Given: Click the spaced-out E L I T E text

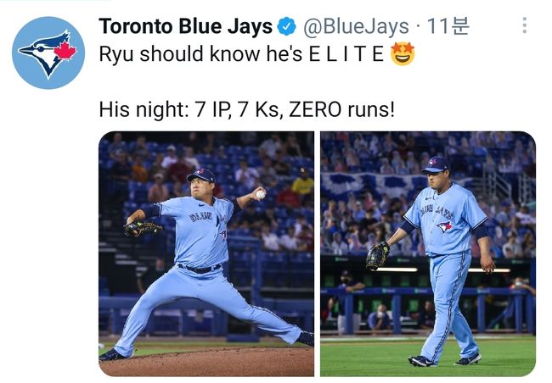Looking at the screenshot, I should point(346,54).
